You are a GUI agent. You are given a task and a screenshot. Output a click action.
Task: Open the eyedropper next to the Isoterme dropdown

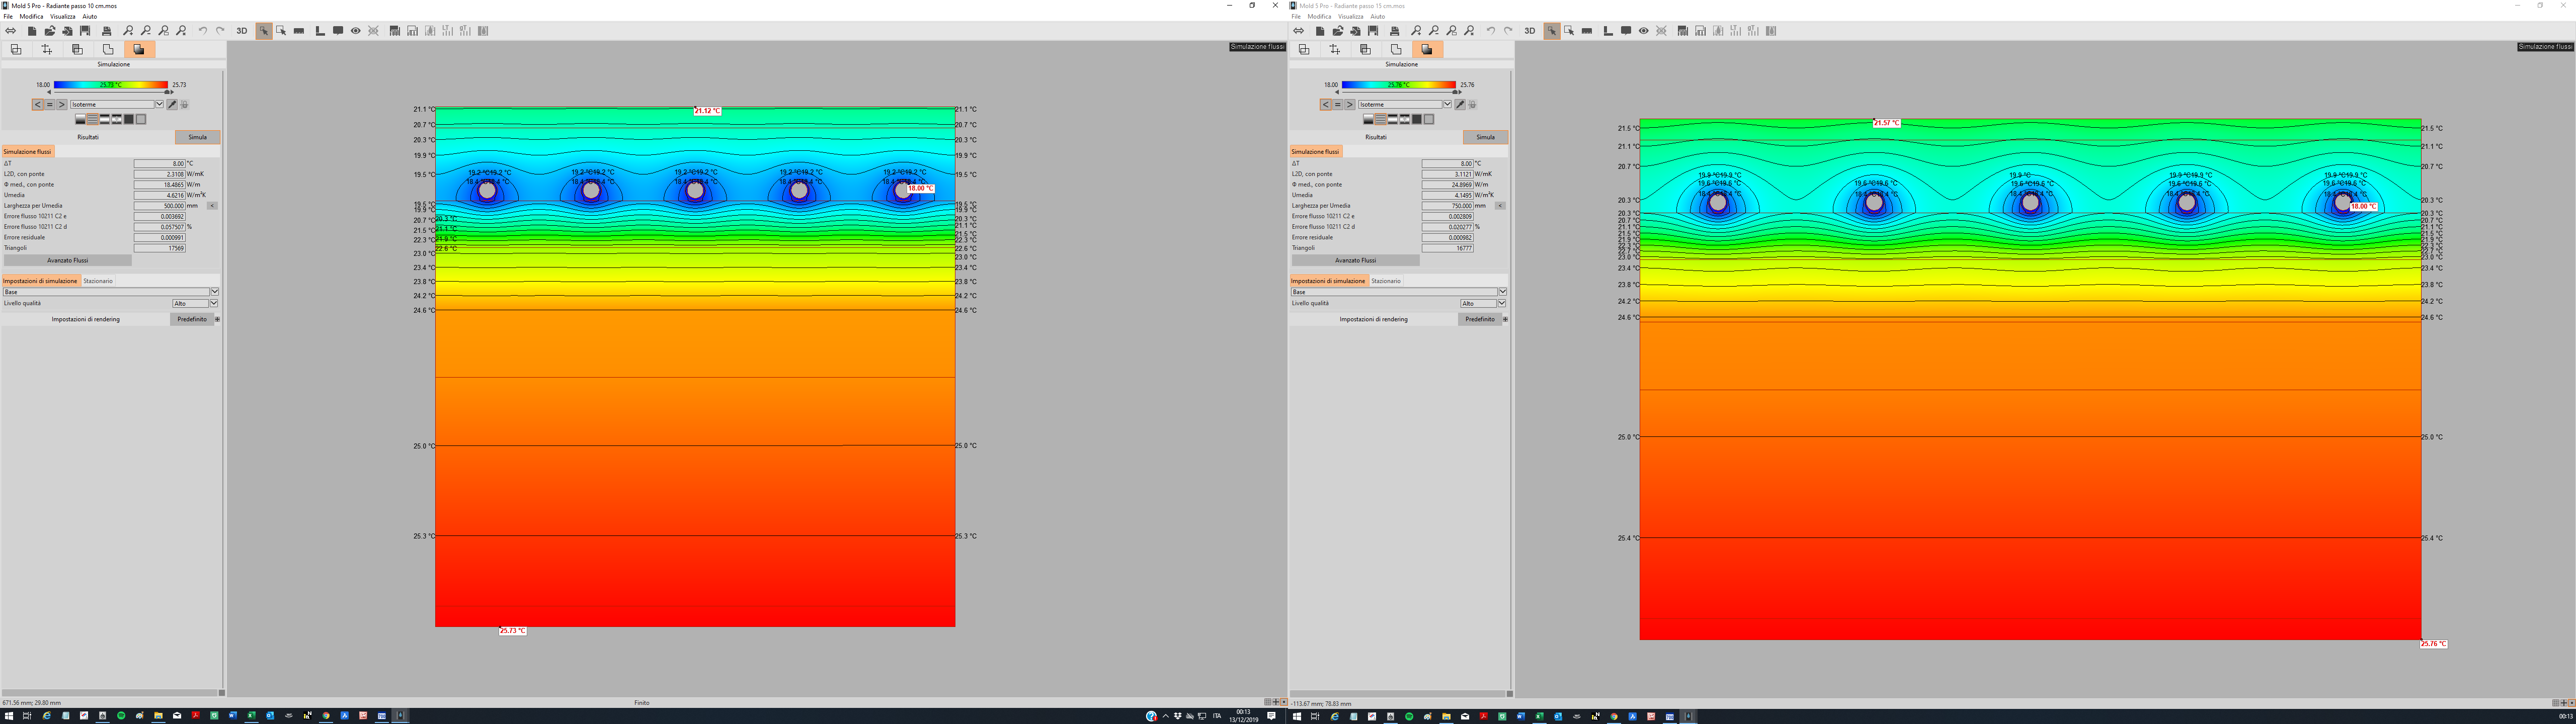(x=172, y=104)
